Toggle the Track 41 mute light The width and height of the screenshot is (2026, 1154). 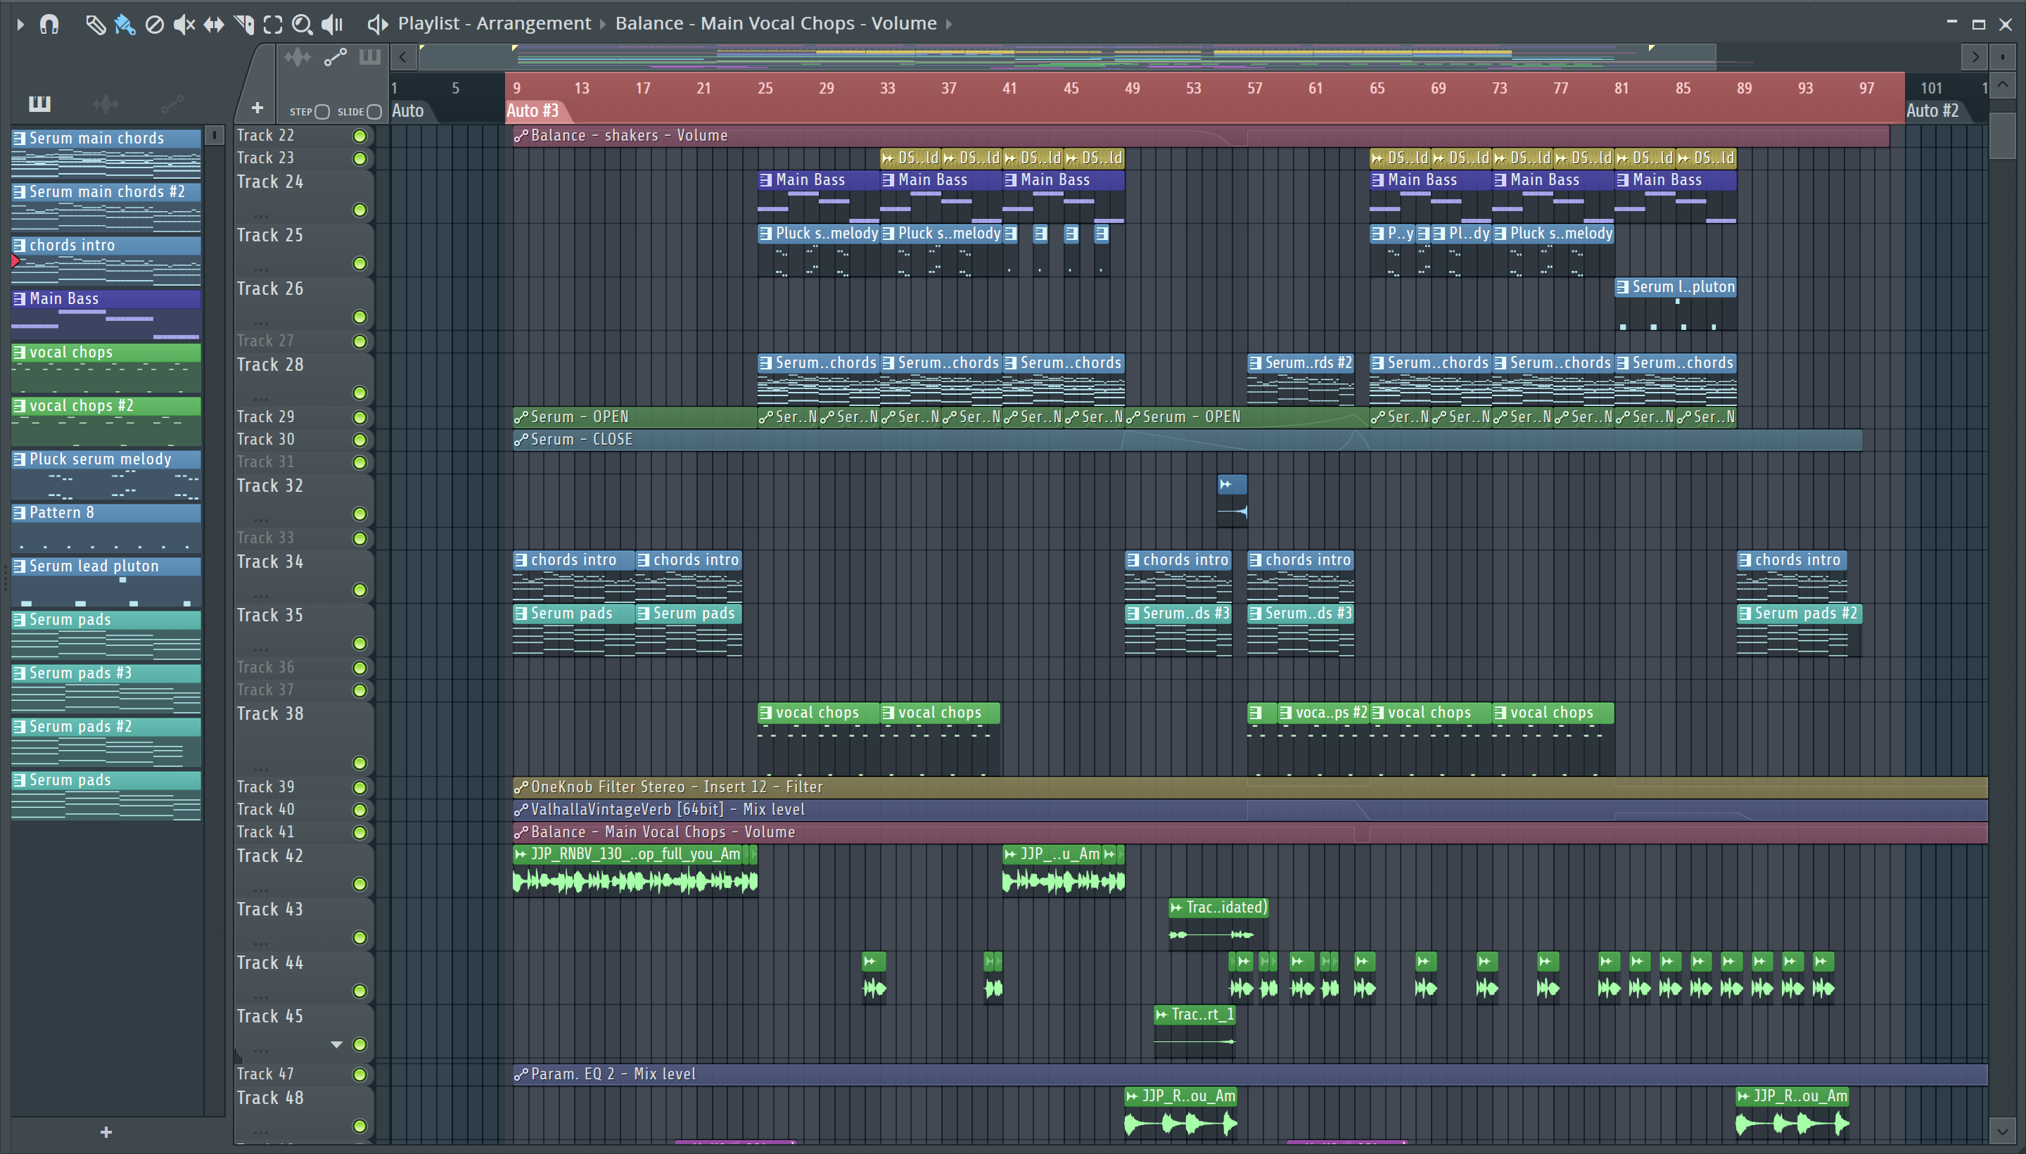click(359, 833)
